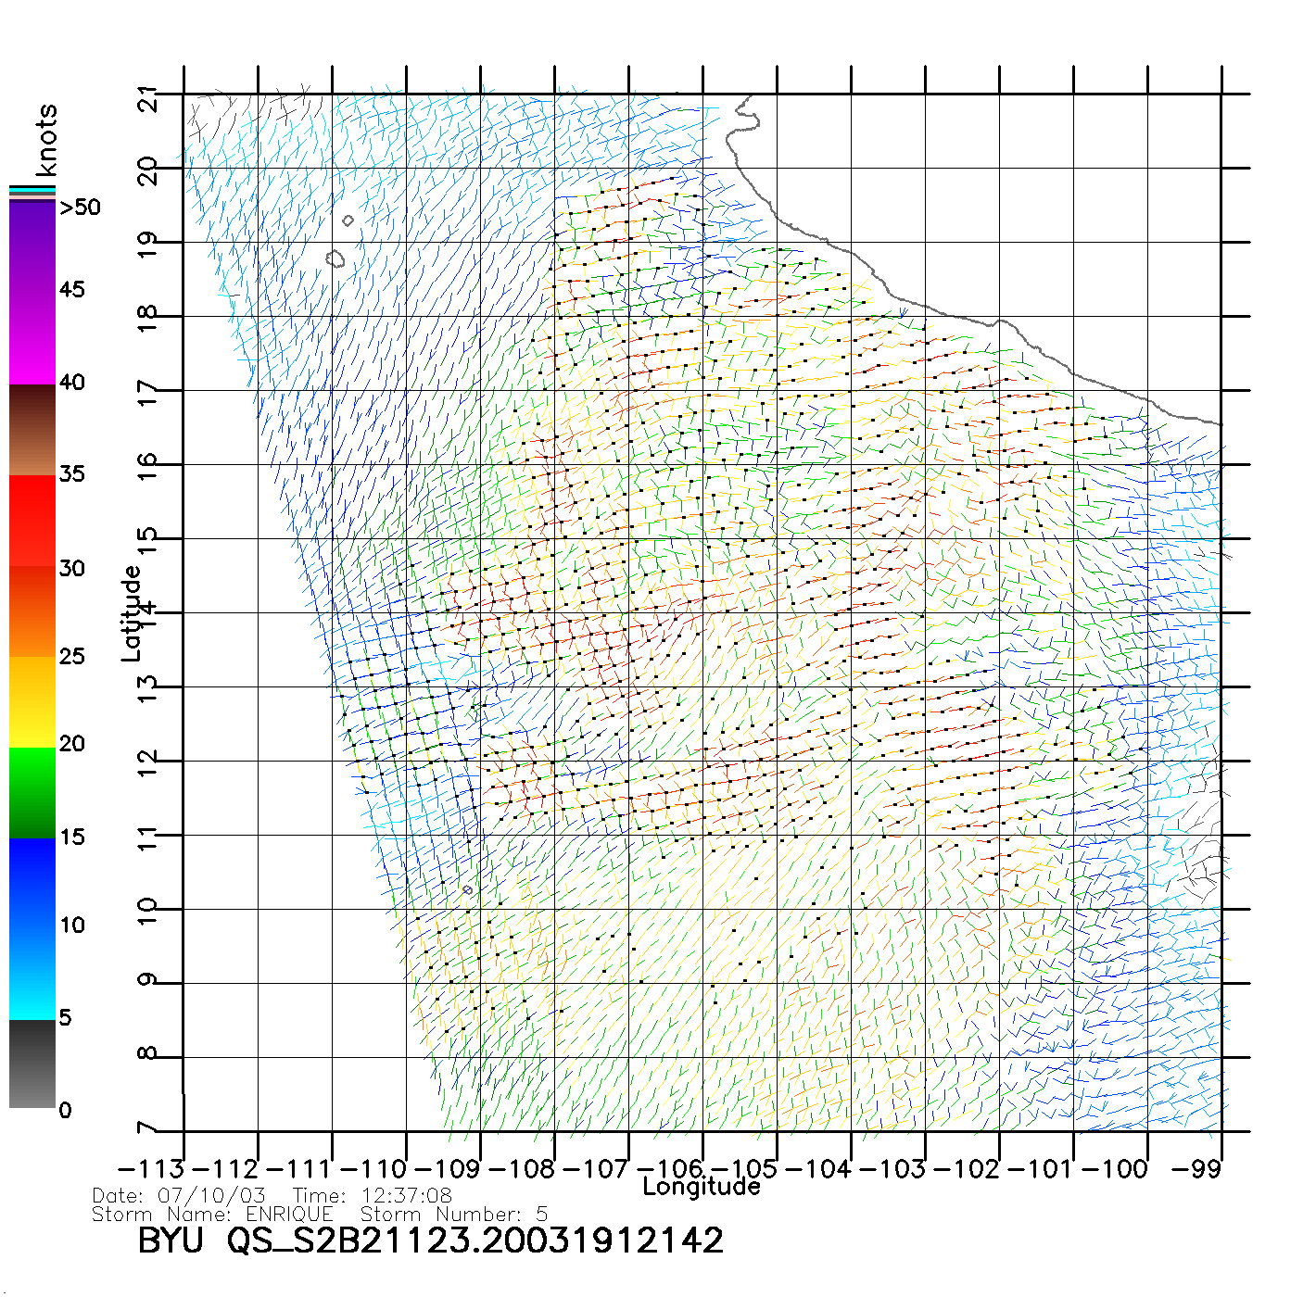Click the BYU QS_S2B21123 file title
Screen dimensions: 1316x1297
click(430, 1240)
